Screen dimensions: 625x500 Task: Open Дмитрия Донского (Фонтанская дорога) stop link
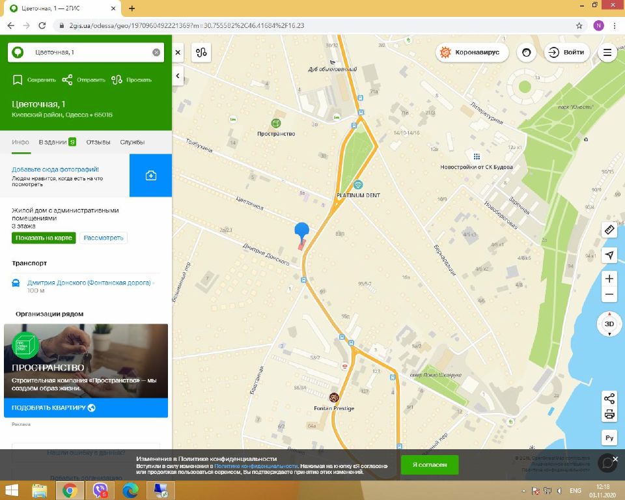pos(89,283)
